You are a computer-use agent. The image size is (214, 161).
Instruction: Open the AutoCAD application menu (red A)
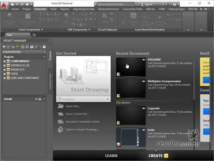pos(4,5)
